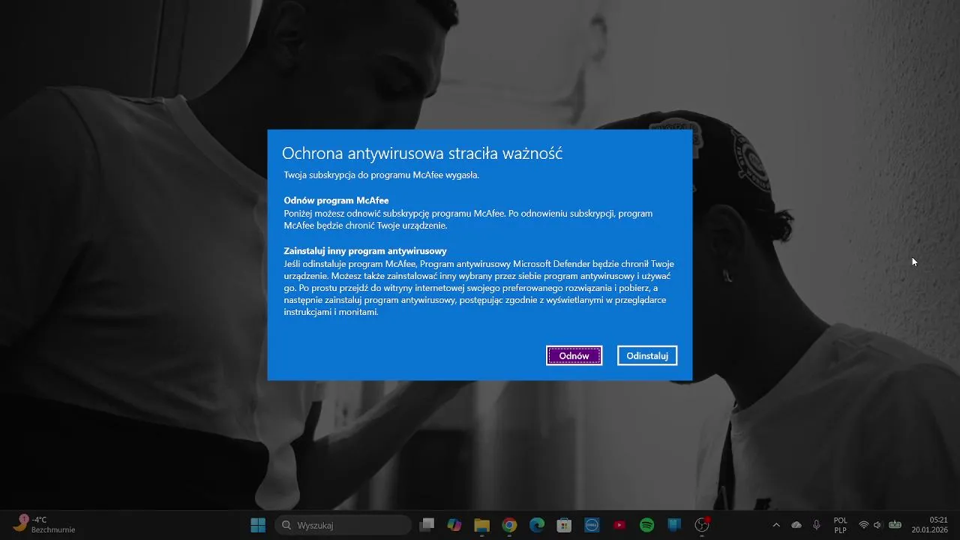Open Google Chrome from the taskbar

(x=509, y=525)
